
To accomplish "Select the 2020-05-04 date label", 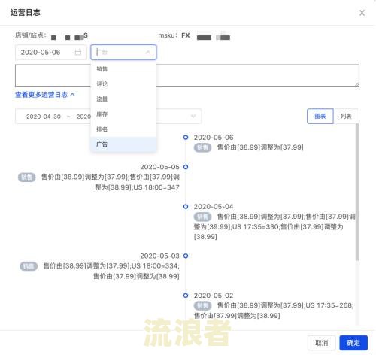I will click(x=214, y=207).
